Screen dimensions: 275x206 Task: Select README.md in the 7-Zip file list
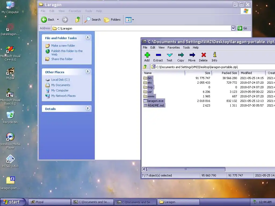(x=156, y=105)
